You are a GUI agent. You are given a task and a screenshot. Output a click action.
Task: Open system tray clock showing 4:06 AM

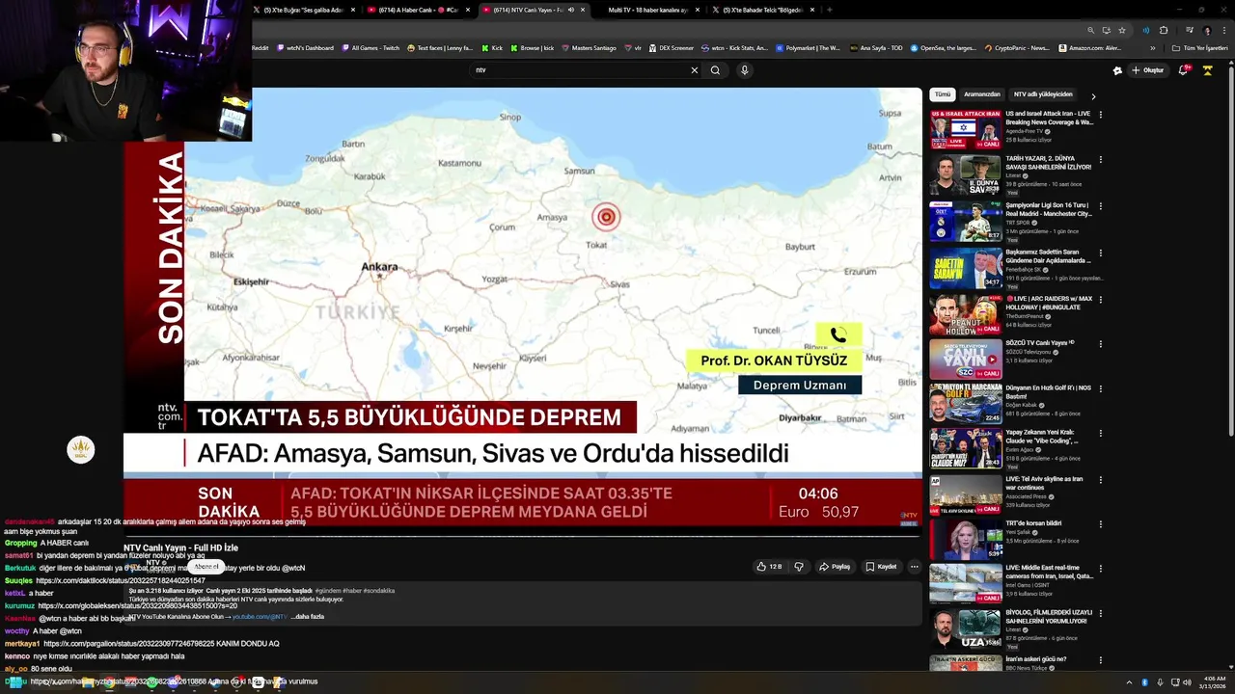1213,682
